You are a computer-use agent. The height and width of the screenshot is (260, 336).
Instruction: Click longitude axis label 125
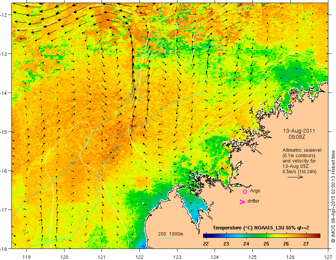[253, 257]
